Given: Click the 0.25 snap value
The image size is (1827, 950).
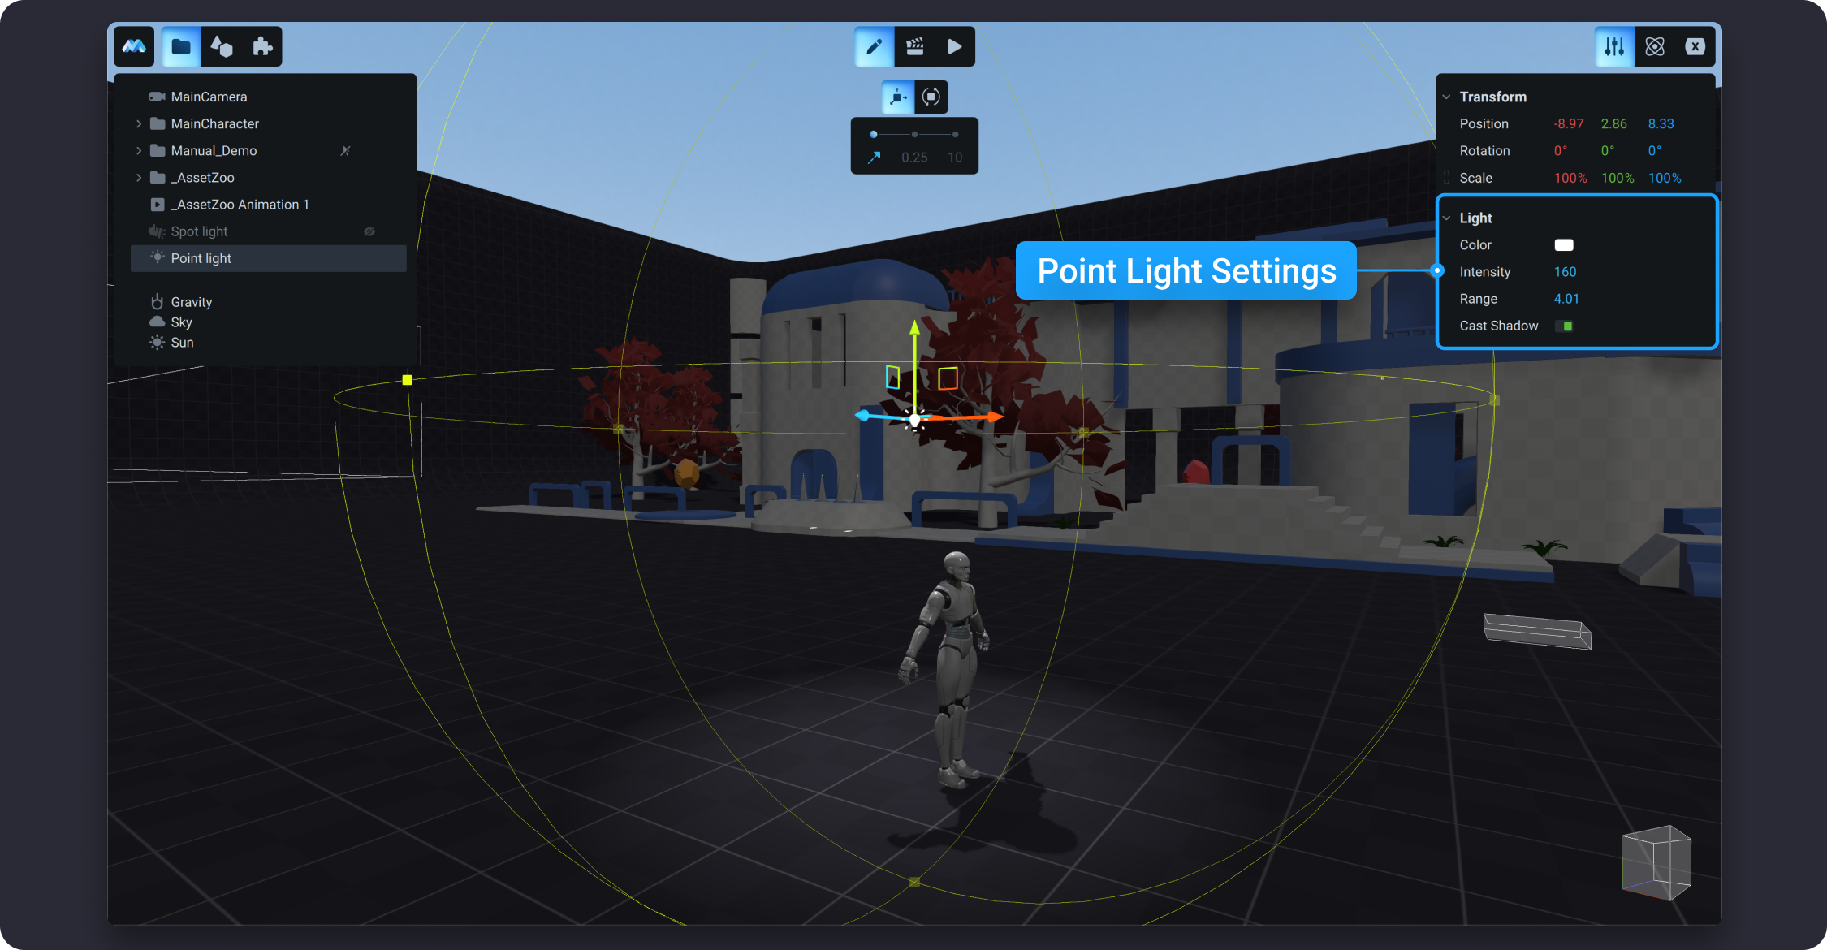Looking at the screenshot, I should click(x=914, y=158).
